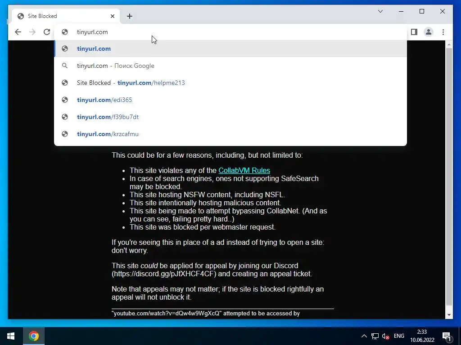The width and height of the screenshot is (461, 345).
Task: Maximize the Chrome window
Action: (421, 11)
